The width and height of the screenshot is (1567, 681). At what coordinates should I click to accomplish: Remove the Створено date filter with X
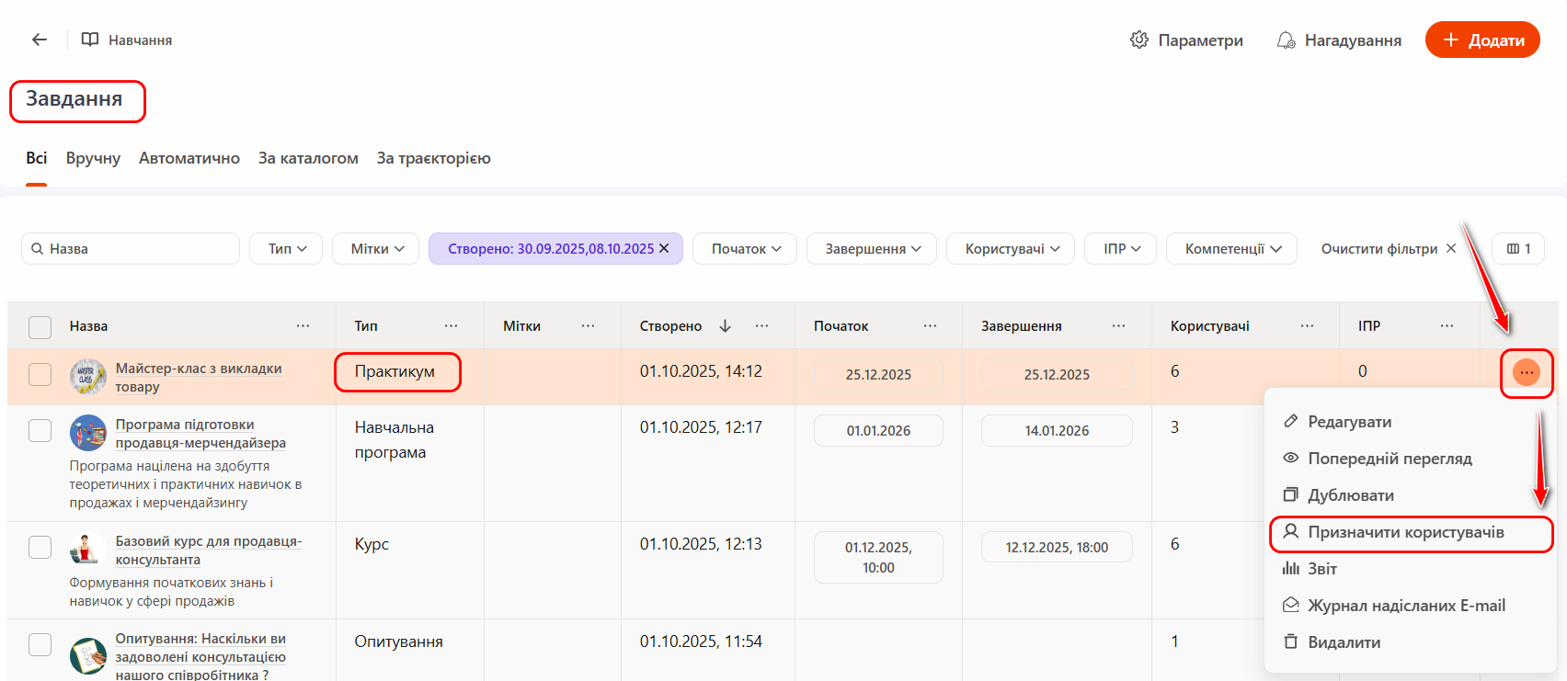tap(664, 249)
